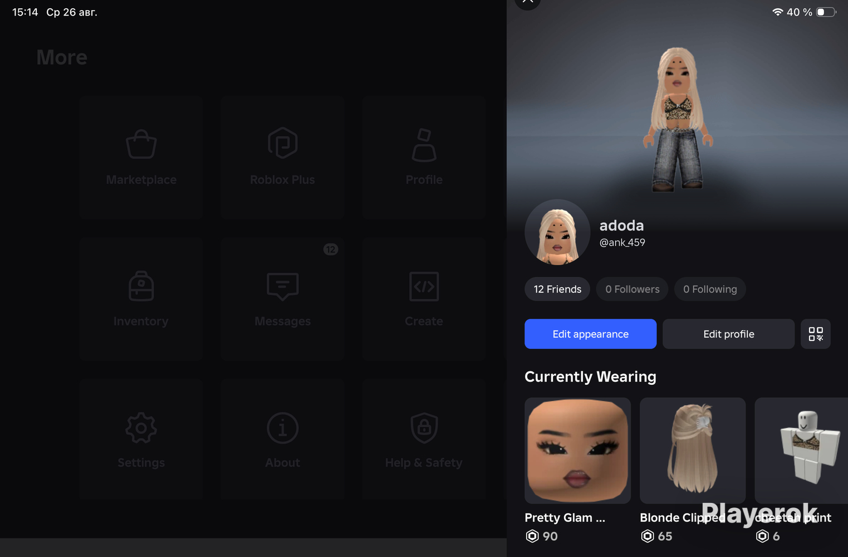This screenshot has height=557, width=848.
Task: Tap the Settings label
Action: [x=141, y=463]
